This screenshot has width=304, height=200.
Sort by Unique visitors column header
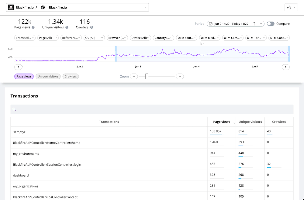tap(250, 122)
